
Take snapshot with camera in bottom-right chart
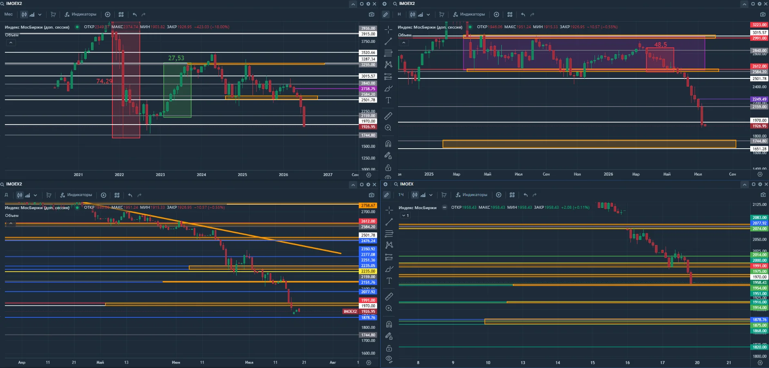[763, 195]
